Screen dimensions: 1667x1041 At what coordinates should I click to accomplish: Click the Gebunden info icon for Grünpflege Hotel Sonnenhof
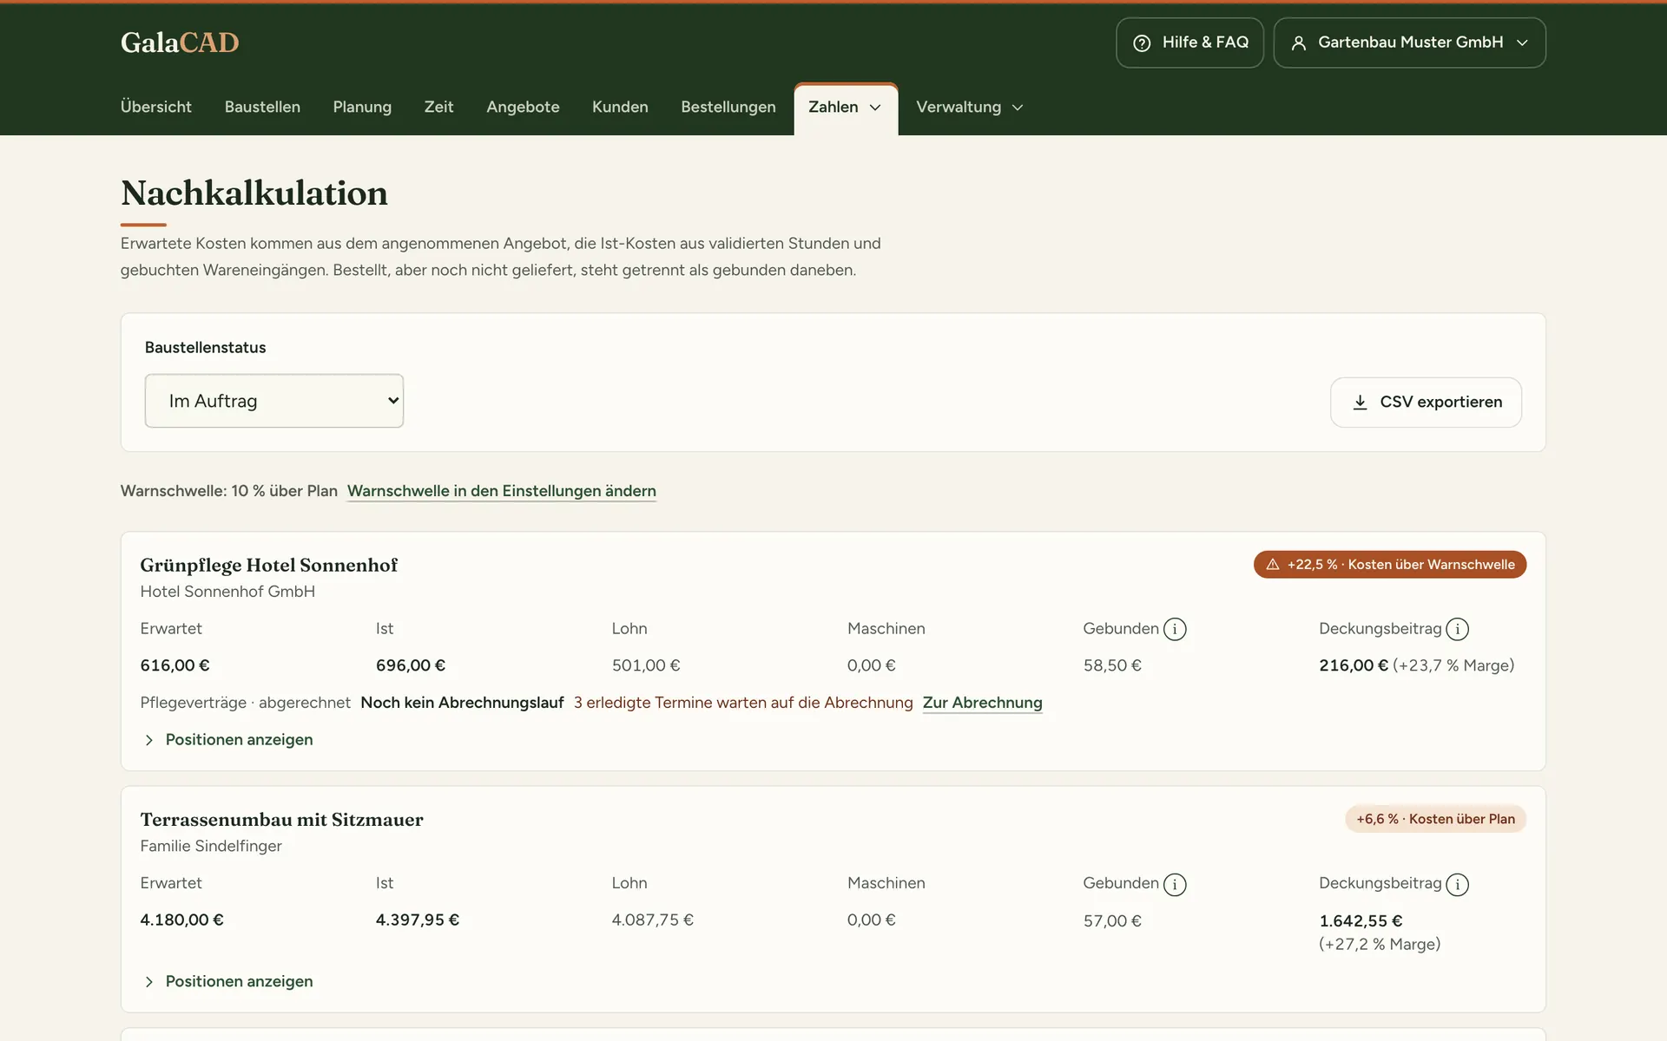[x=1175, y=629]
